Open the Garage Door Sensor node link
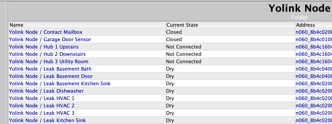The image size is (332, 124). click(50, 40)
